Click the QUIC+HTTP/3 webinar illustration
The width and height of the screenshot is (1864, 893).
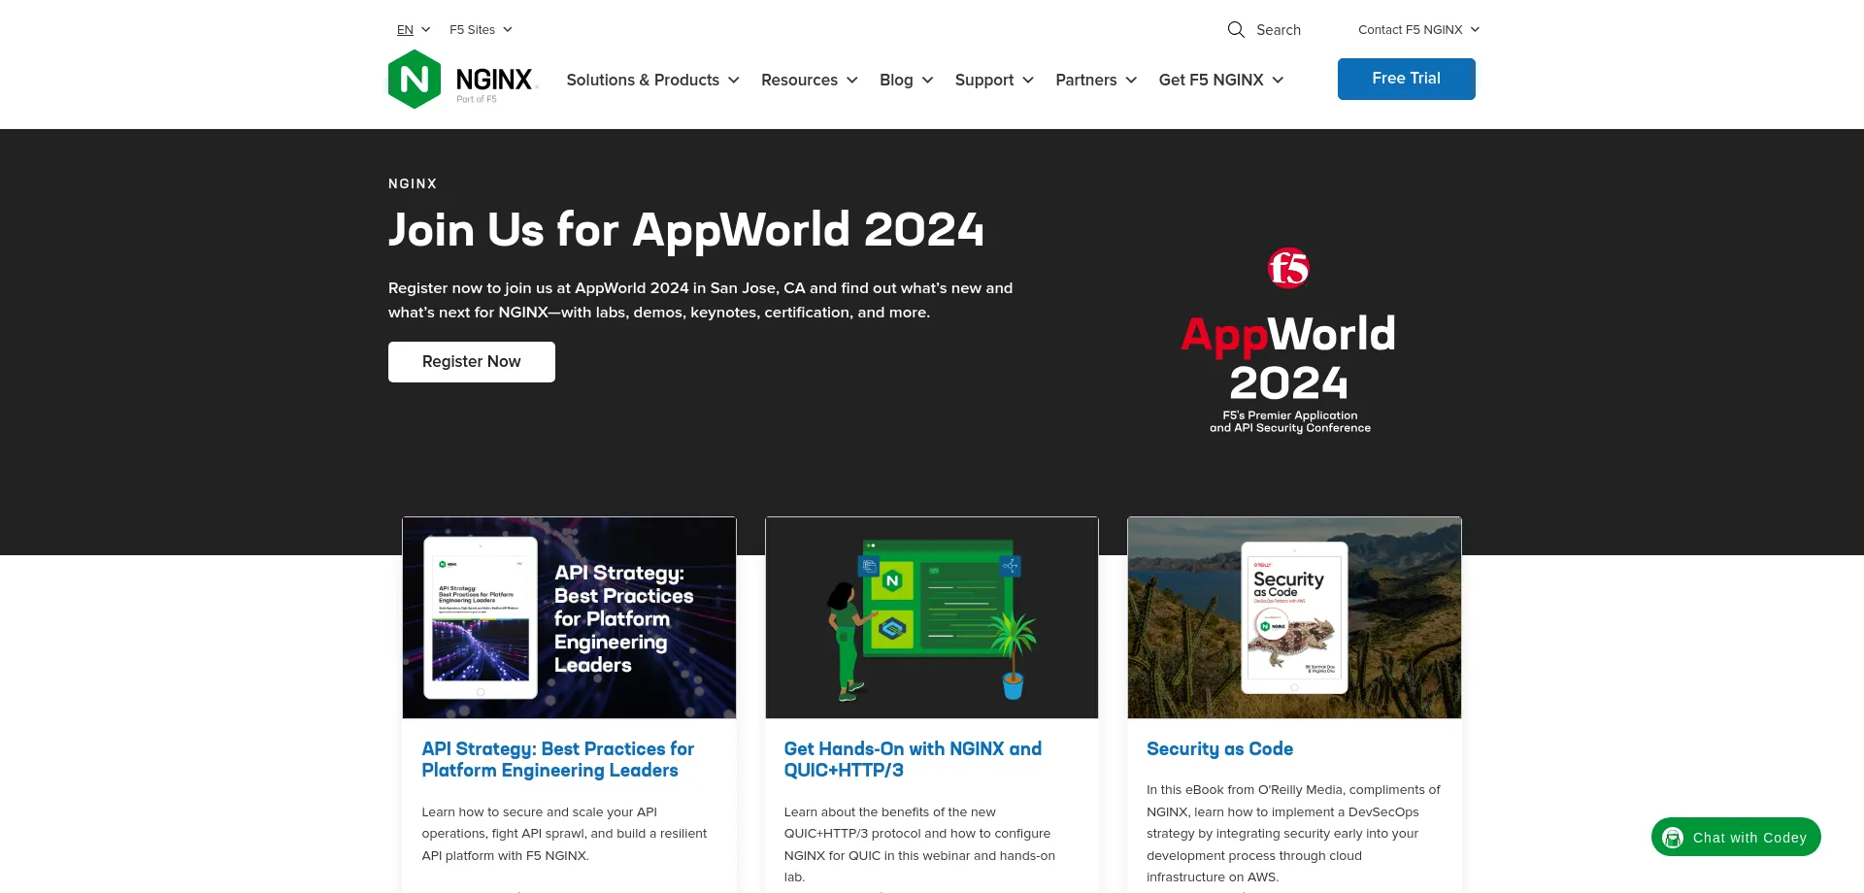931,617
